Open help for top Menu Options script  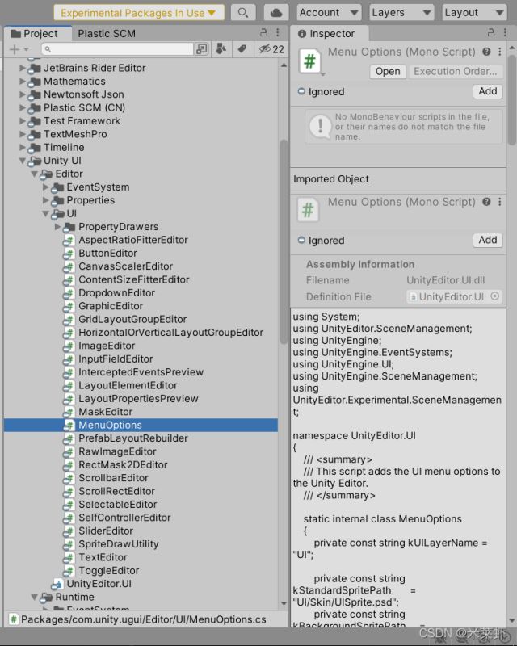pyautogui.click(x=486, y=52)
